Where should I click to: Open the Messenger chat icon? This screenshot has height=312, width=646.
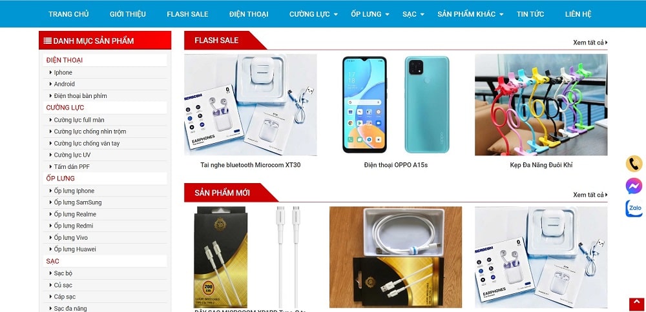[634, 186]
